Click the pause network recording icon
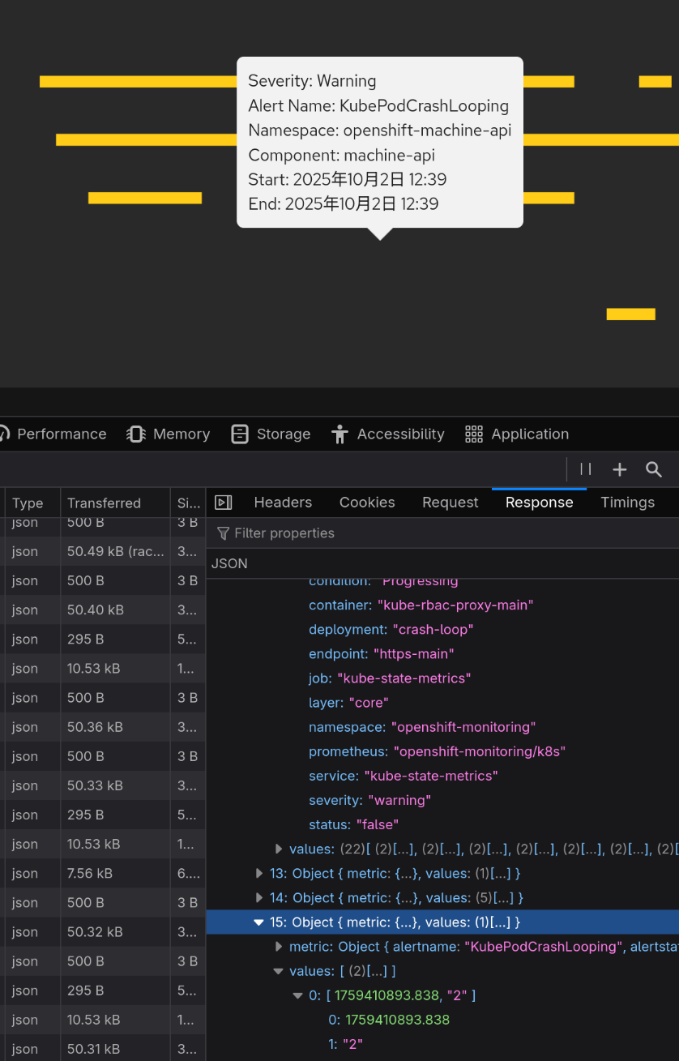This screenshot has width=679, height=1061. 586,469
